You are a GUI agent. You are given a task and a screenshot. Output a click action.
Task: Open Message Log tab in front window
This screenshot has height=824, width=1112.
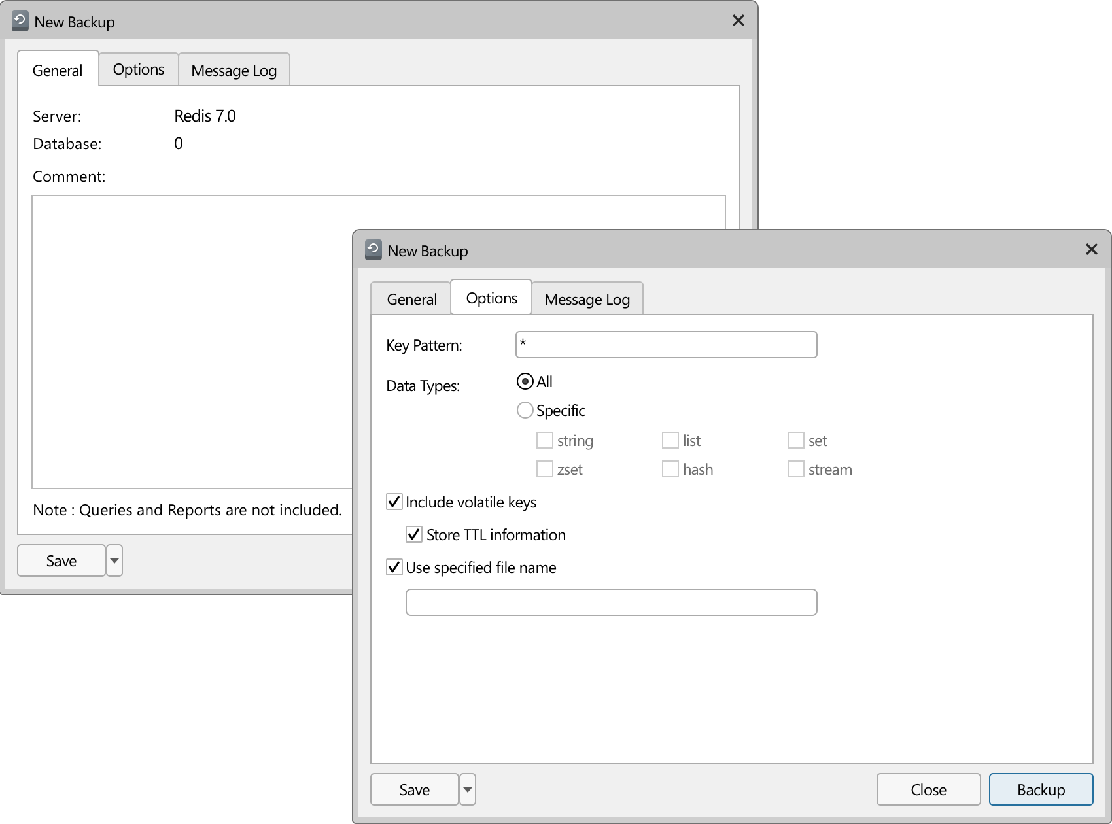[587, 299]
